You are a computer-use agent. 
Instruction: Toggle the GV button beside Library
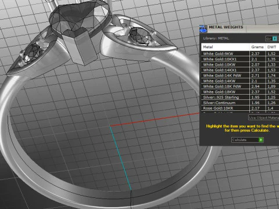coord(271,38)
